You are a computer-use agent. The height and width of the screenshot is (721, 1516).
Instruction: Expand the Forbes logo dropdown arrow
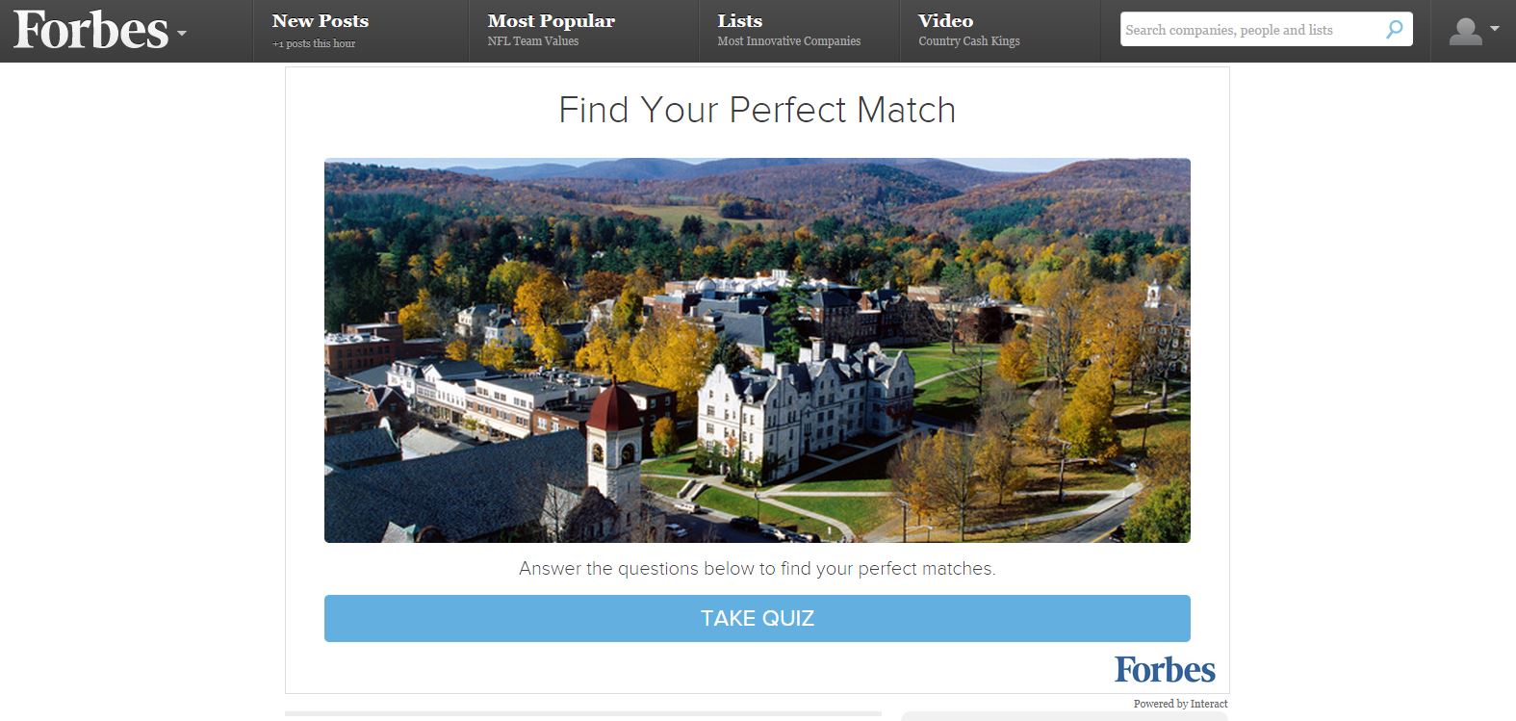181,34
